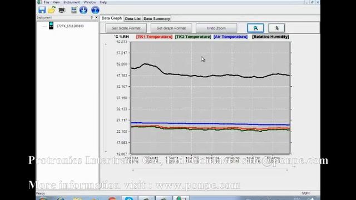Image resolution: width=356 pixels, height=200 pixels.
Task: Toggle the TK2 Temperature legend label
Action: pos(193,37)
